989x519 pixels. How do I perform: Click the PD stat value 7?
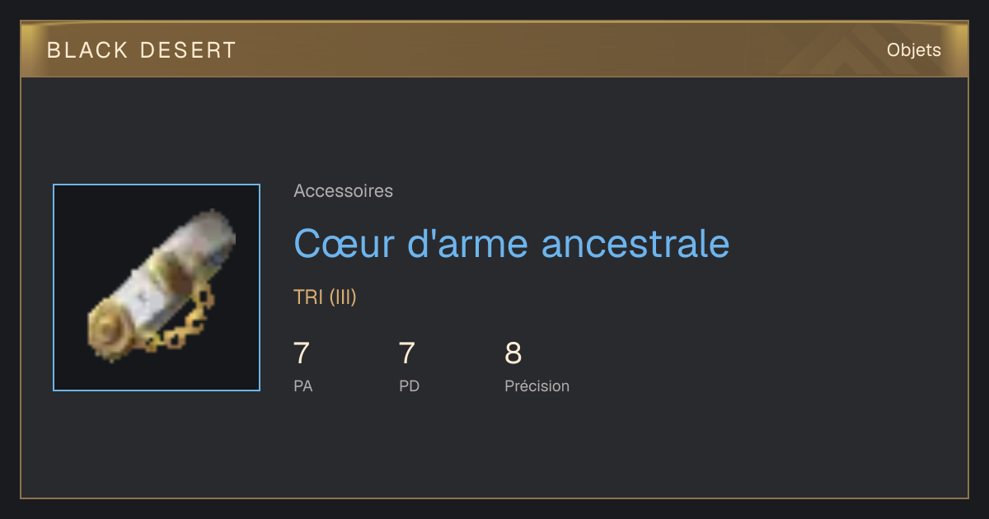tap(407, 353)
